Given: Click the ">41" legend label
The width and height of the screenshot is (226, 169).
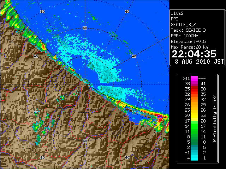Looking at the screenshot, I should point(186,78).
